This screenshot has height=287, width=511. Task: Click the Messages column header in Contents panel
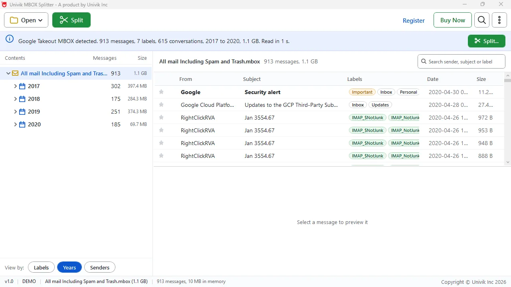(x=105, y=58)
